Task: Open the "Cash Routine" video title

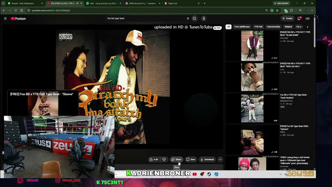Action: pyautogui.click(x=294, y=96)
